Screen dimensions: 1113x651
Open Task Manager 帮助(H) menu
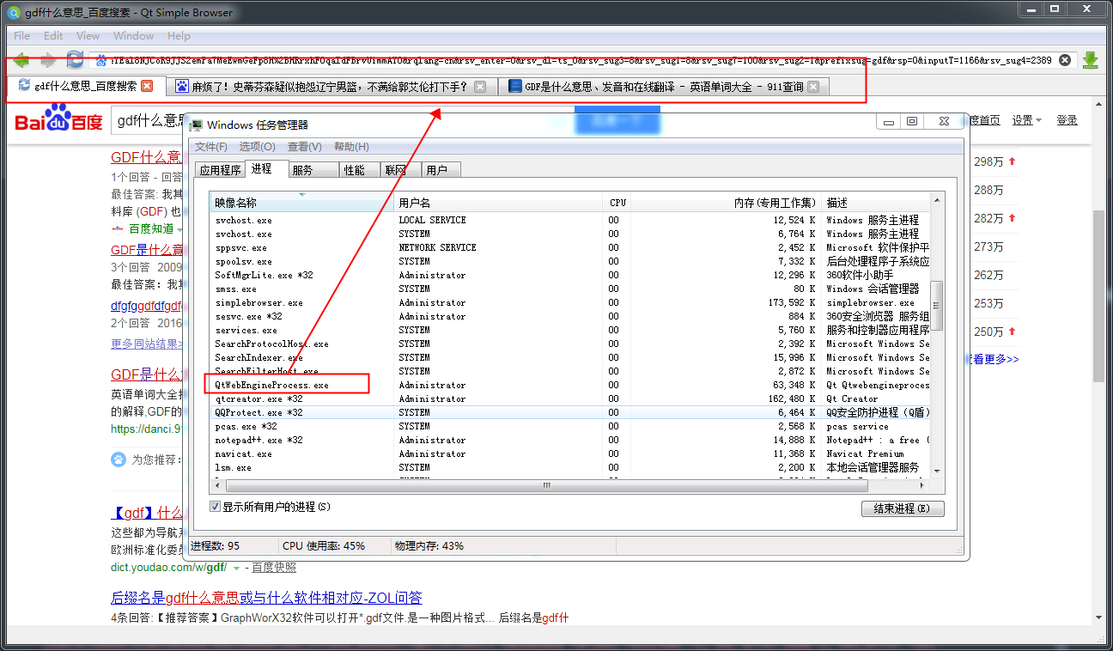351,147
